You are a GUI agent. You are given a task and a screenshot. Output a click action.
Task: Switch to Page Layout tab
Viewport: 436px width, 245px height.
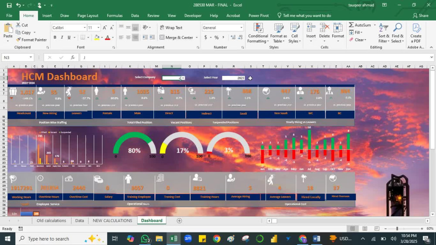pos(88,16)
